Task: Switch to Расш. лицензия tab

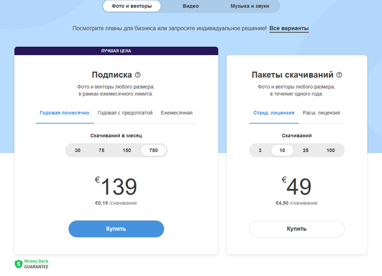Action: coord(321,113)
